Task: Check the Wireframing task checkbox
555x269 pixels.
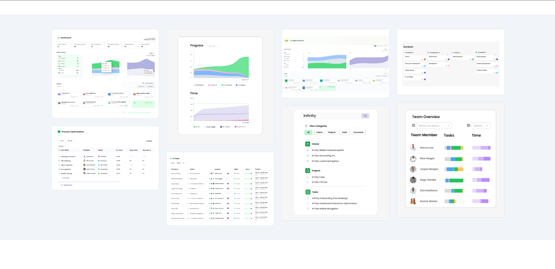Action: (59, 161)
